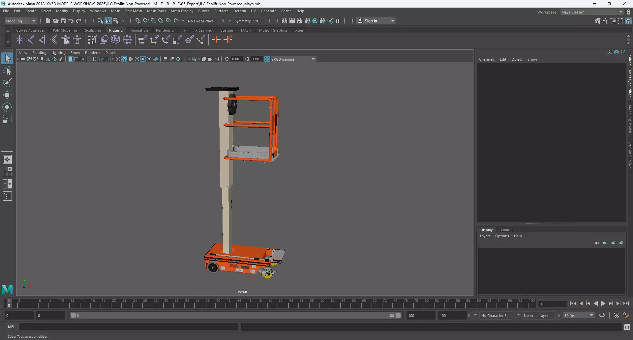Open the Layers menu in Layer Editor

[x=485, y=236]
